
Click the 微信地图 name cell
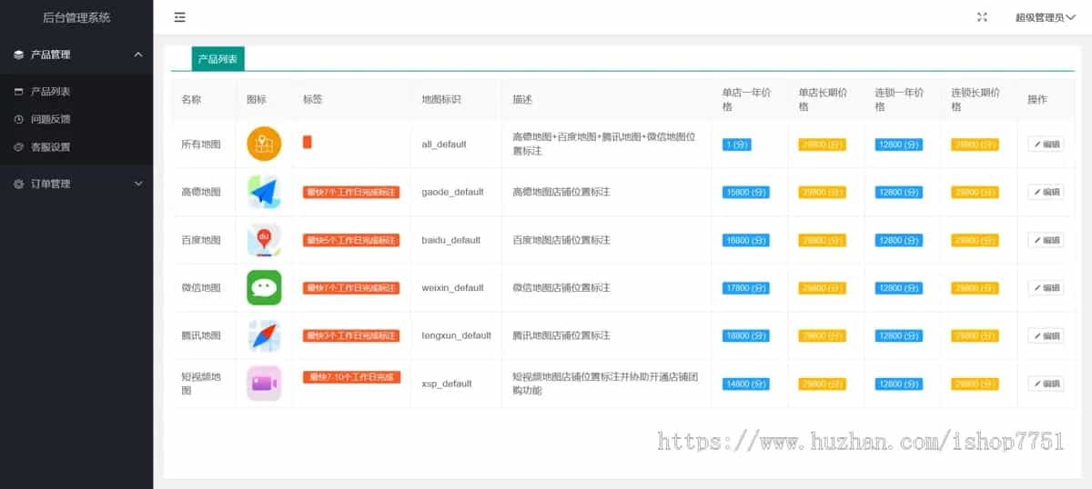(201, 287)
